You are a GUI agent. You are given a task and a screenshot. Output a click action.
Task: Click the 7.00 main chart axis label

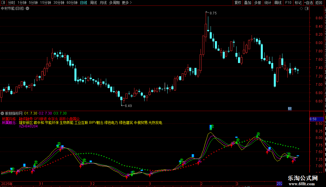click(319, 85)
